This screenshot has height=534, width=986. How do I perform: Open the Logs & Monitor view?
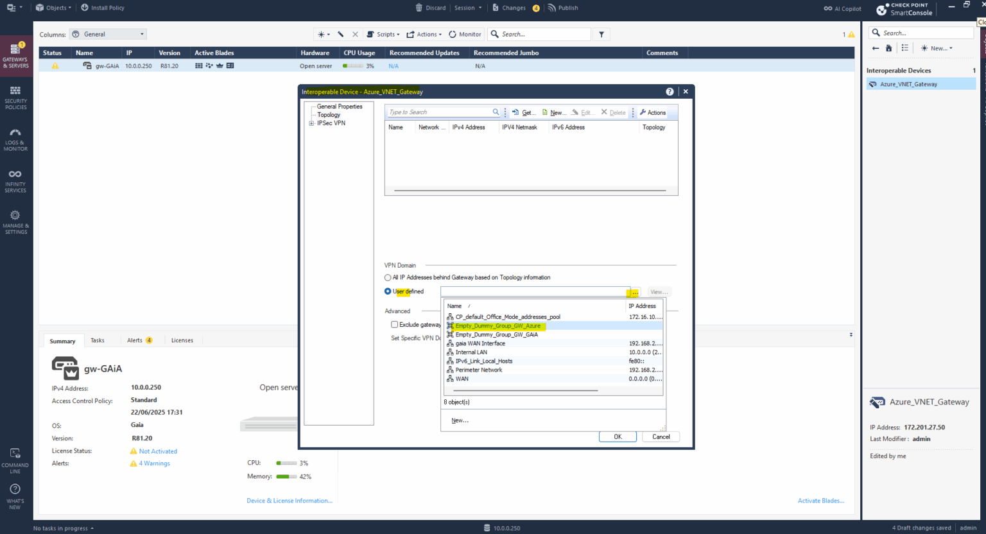coord(16,139)
